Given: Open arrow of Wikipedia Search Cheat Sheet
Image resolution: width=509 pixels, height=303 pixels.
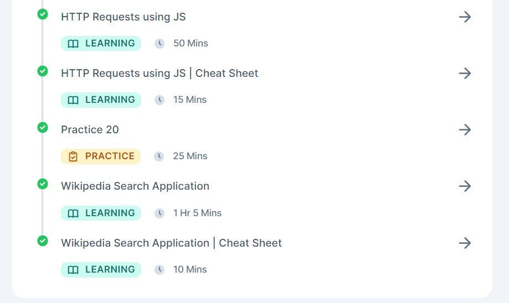Looking at the screenshot, I should click(x=465, y=243).
